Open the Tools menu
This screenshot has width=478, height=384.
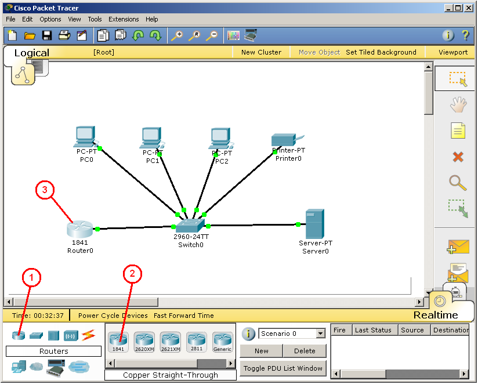click(x=95, y=19)
